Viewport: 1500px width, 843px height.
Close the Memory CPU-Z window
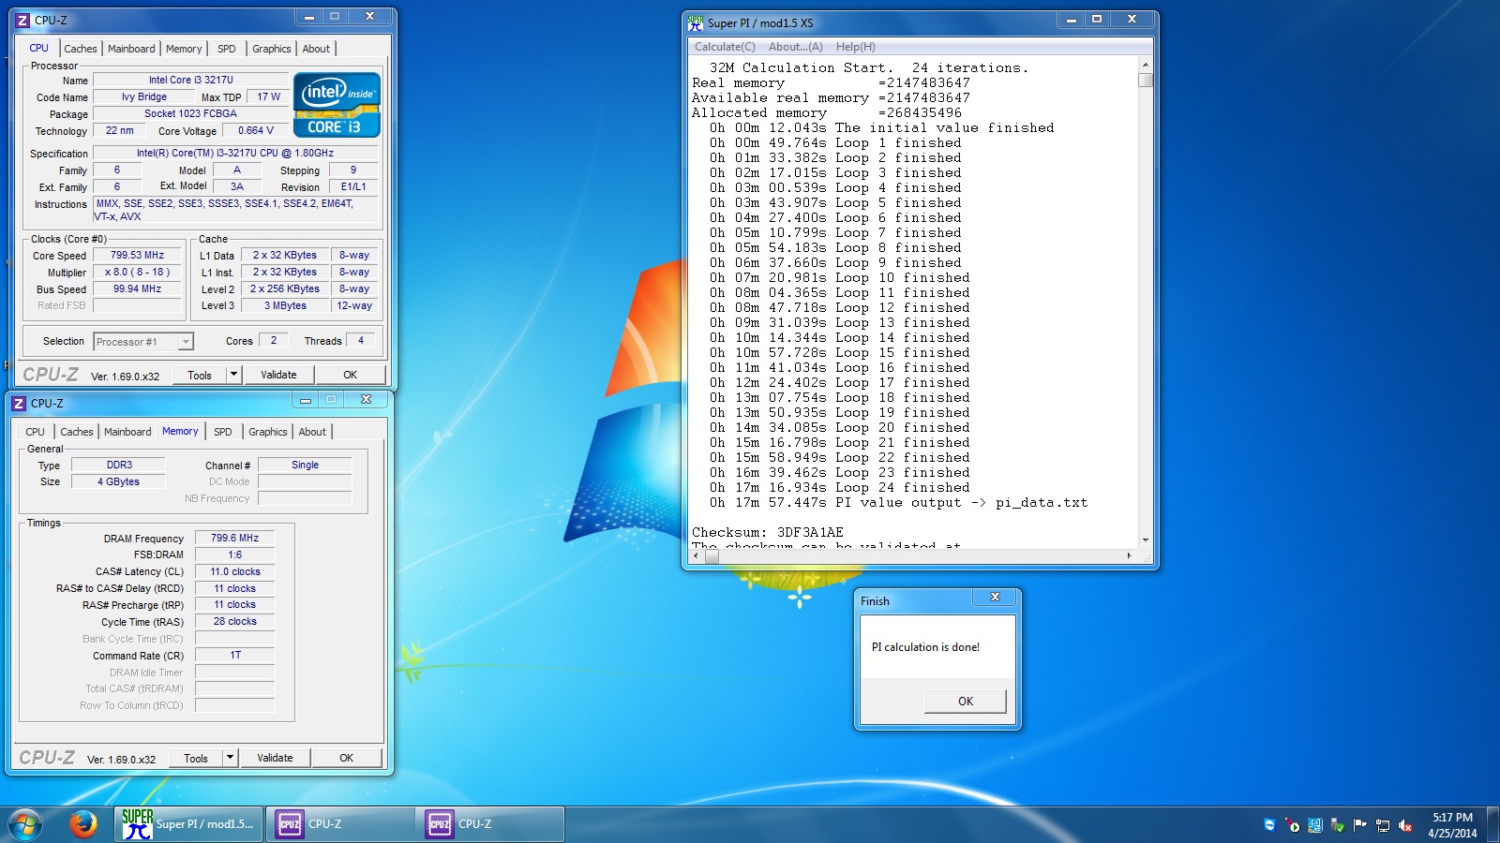366,400
